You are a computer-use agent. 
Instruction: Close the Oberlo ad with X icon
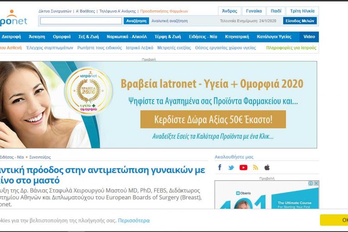click(x=316, y=184)
